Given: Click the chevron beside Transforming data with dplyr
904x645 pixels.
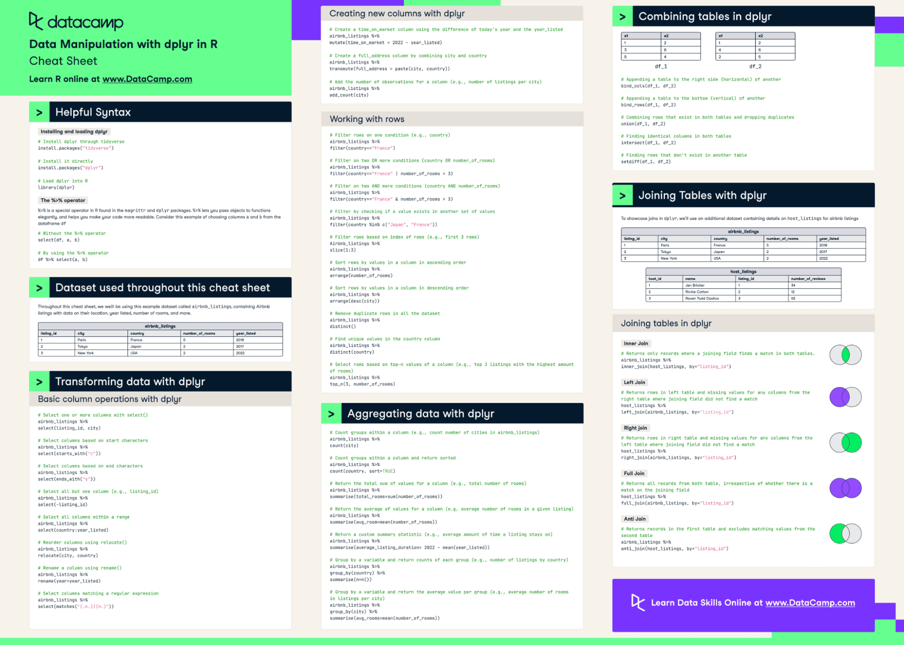Looking at the screenshot, I should pyautogui.click(x=39, y=382).
